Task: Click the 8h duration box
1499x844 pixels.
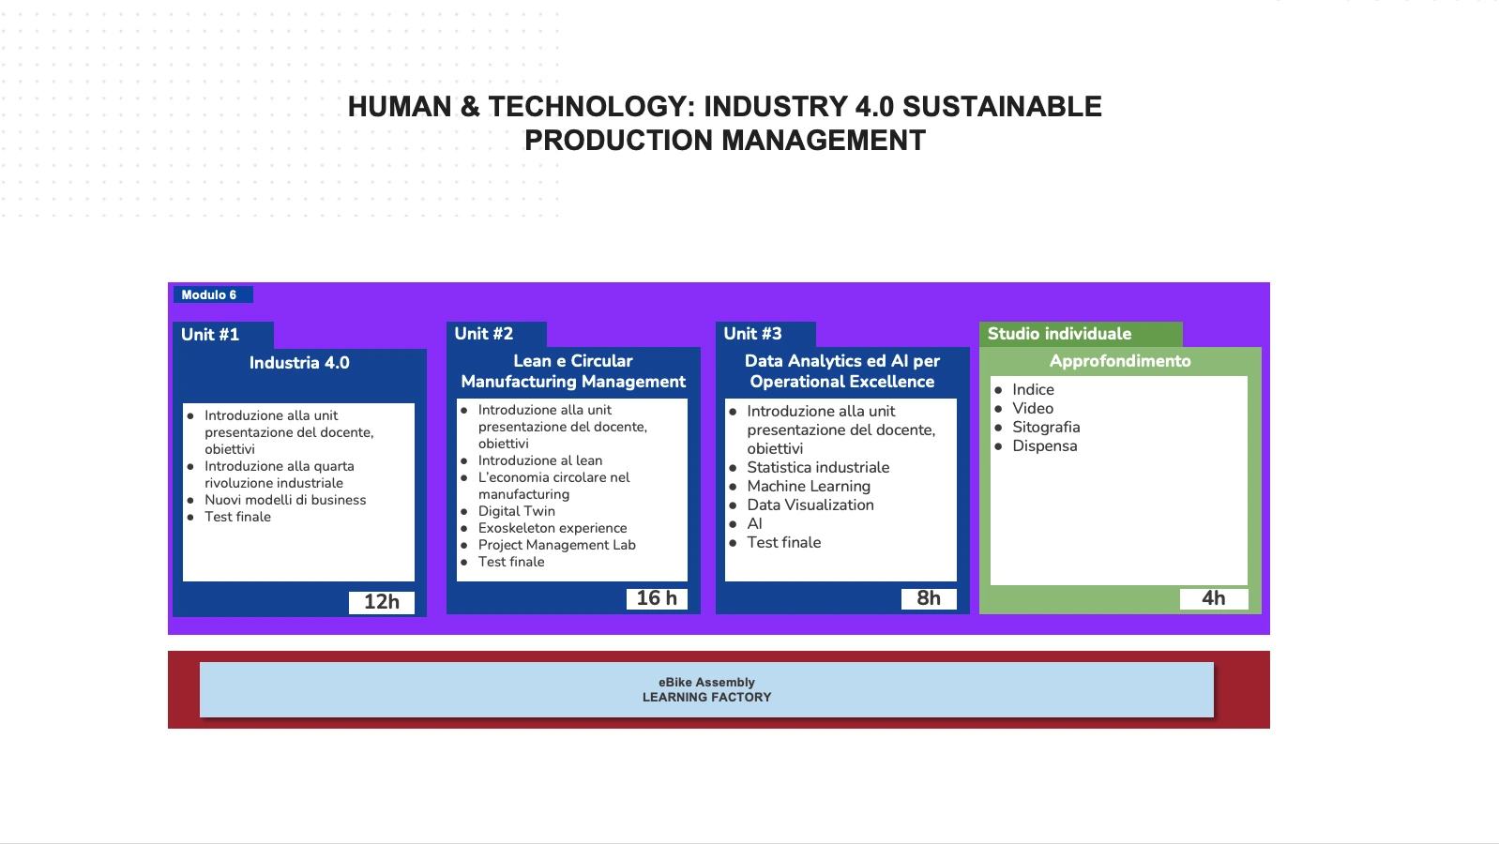Action: point(929,598)
